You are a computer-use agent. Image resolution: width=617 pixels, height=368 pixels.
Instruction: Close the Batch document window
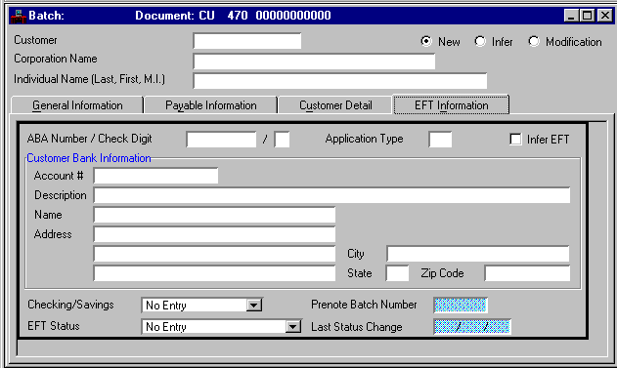[605, 16]
